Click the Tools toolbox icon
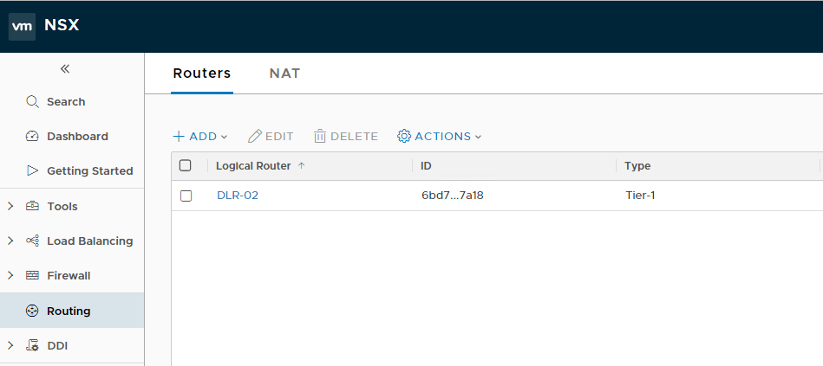Viewport: 823px width, 366px height. click(33, 206)
